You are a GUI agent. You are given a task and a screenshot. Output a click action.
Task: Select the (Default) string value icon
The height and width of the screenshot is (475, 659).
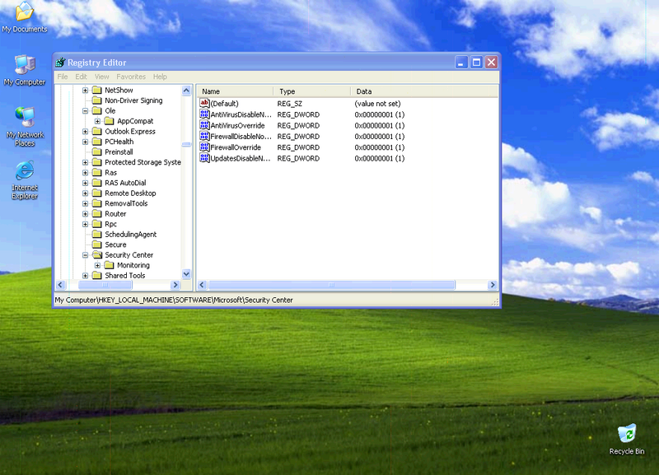coord(204,104)
